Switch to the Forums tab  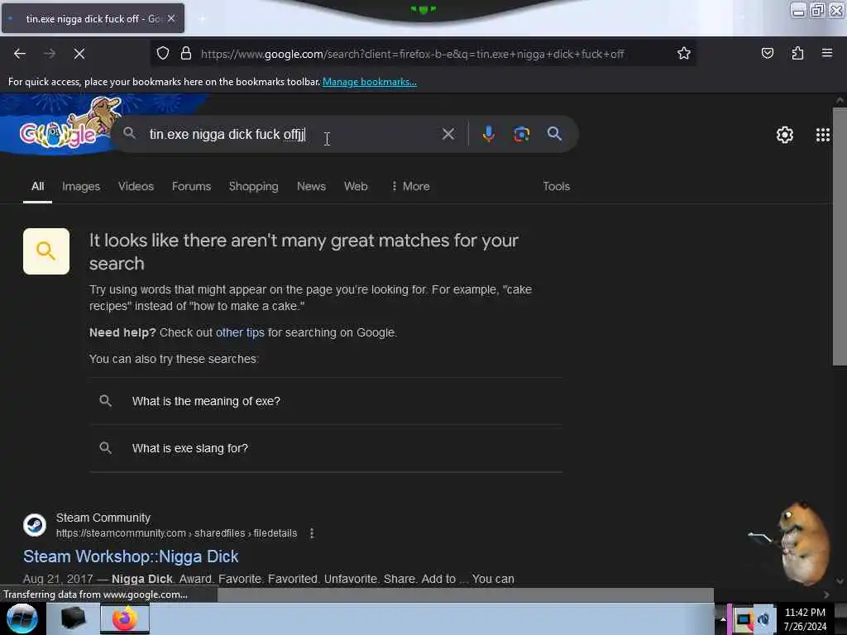click(x=192, y=186)
